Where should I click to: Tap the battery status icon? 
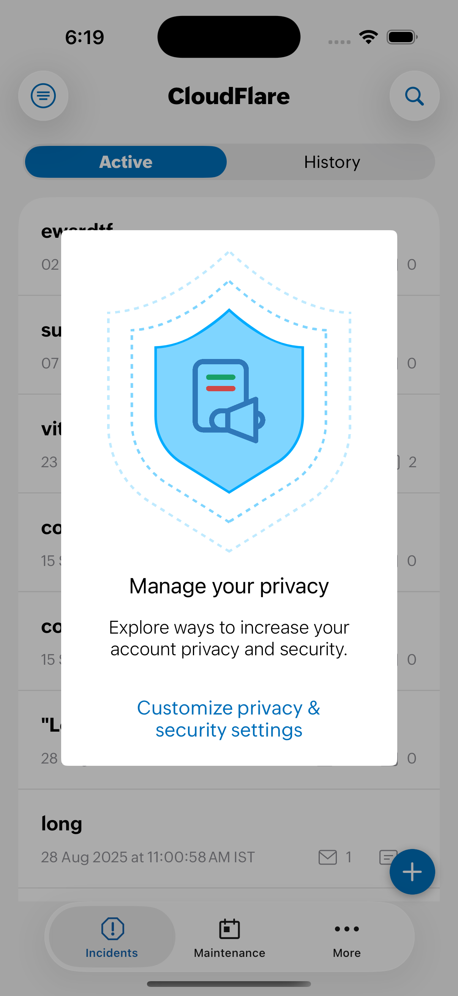[401, 37]
